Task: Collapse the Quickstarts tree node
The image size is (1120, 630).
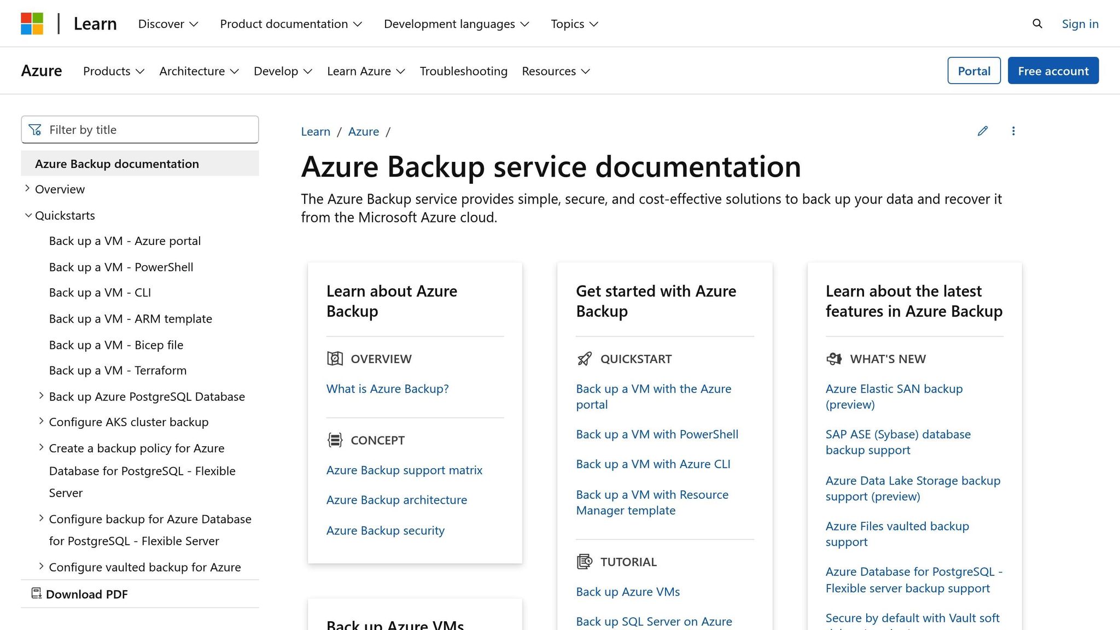Action: pos(28,215)
